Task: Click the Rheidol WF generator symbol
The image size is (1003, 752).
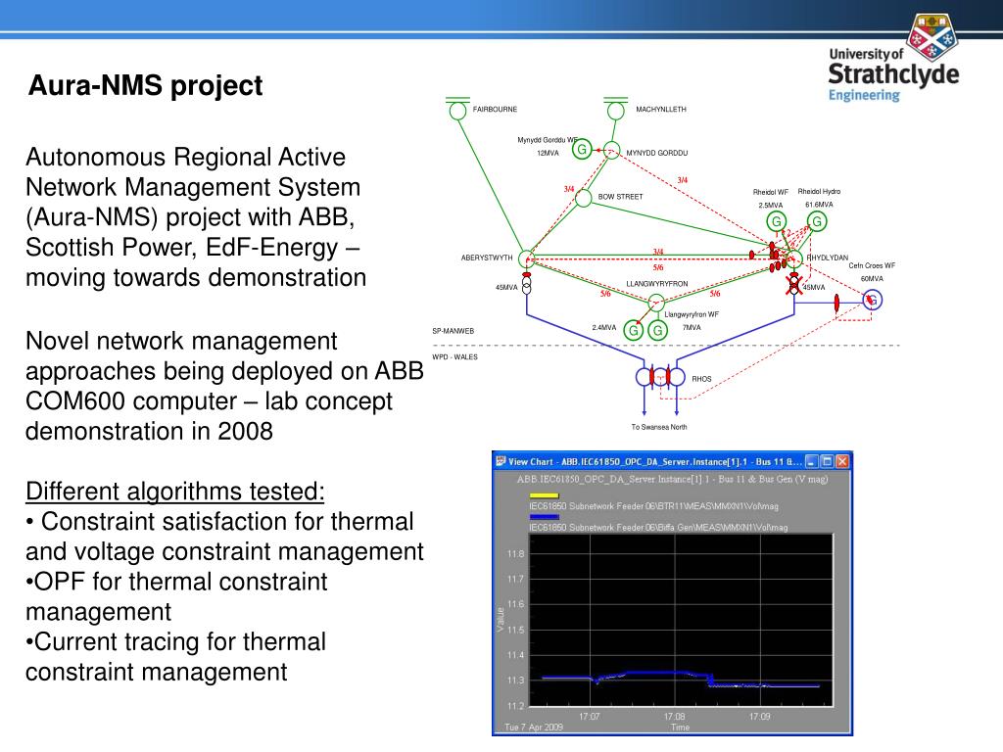Action: coord(776,221)
